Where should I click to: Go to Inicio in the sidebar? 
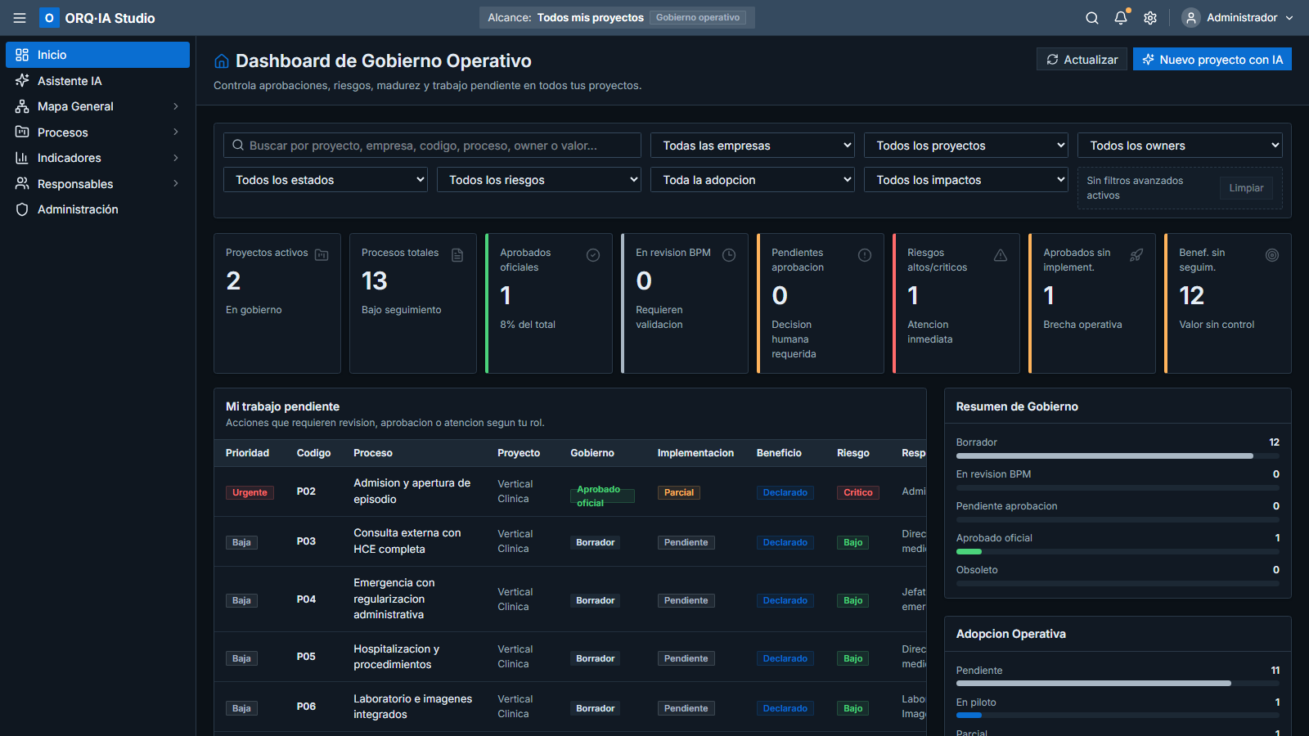coord(97,55)
